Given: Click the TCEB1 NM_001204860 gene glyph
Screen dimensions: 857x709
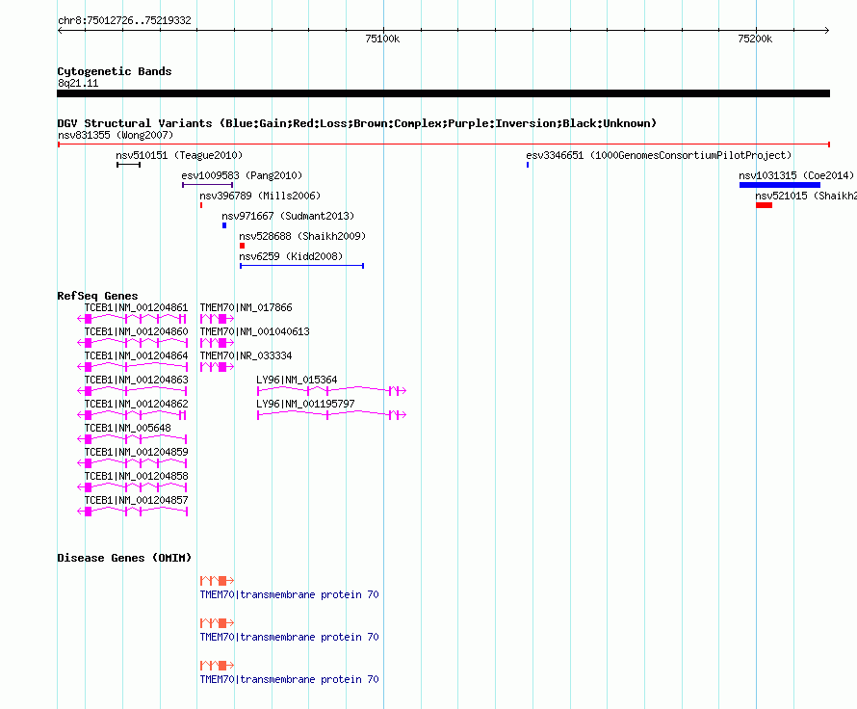Looking at the screenshot, I should point(132,343).
